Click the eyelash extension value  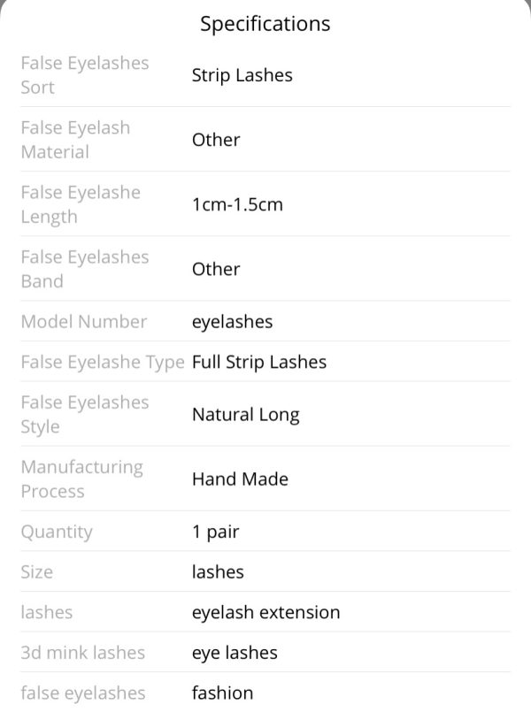click(265, 613)
